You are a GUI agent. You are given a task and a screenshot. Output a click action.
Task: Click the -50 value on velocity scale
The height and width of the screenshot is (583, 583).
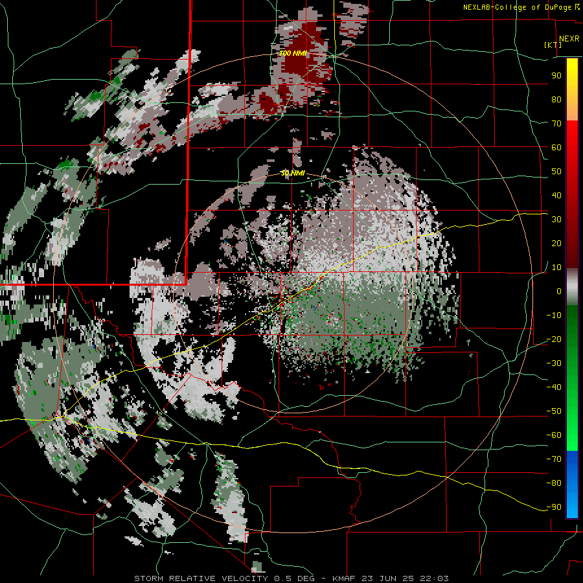coord(554,411)
